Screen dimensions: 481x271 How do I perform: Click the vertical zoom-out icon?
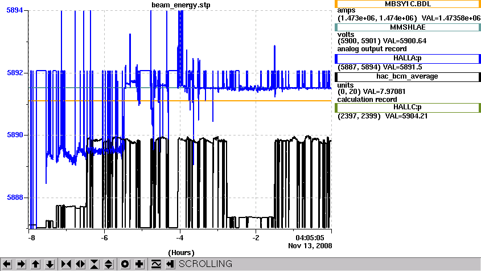click(x=109, y=264)
